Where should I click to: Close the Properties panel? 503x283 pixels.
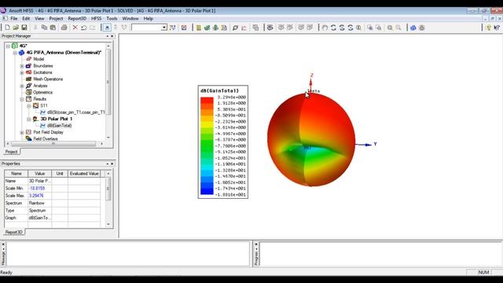point(112,164)
